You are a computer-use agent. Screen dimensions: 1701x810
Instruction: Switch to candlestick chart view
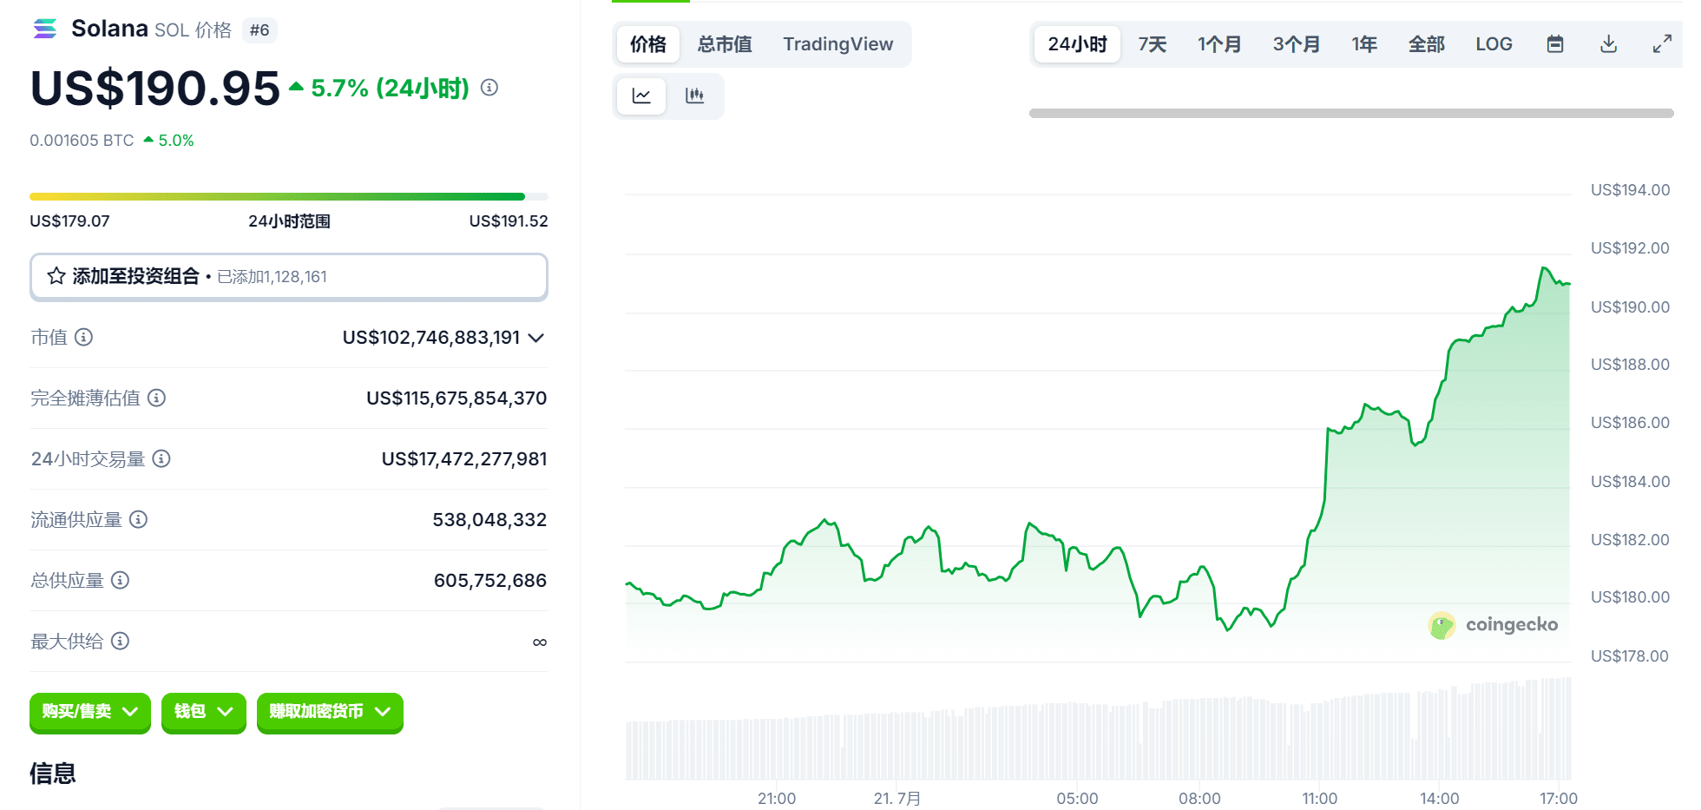pyautogui.click(x=694, y=95)
